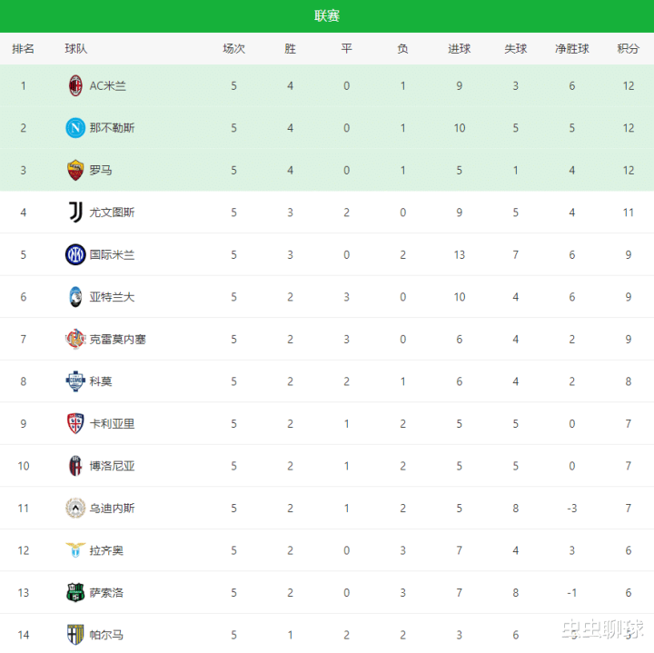This screenshot has height=653, width=654.
Task: Click the 排名 column header
Action: point(24,49)
